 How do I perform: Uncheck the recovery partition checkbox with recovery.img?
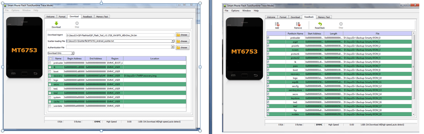point(50,76)
